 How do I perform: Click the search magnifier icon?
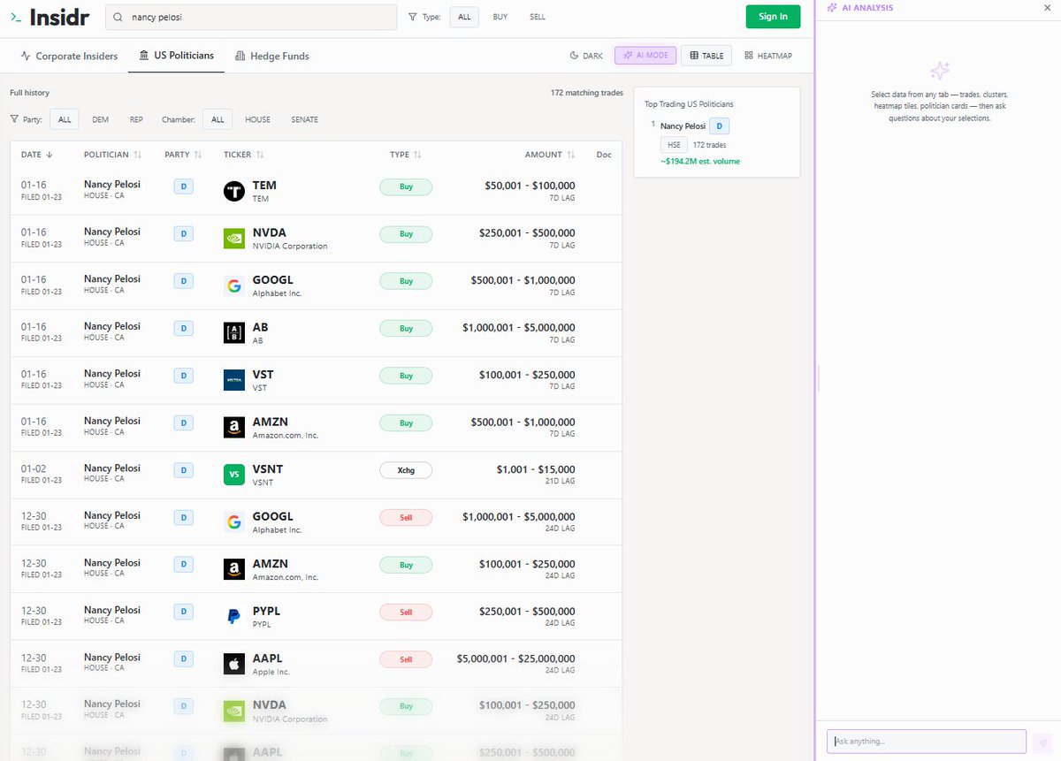118,17
